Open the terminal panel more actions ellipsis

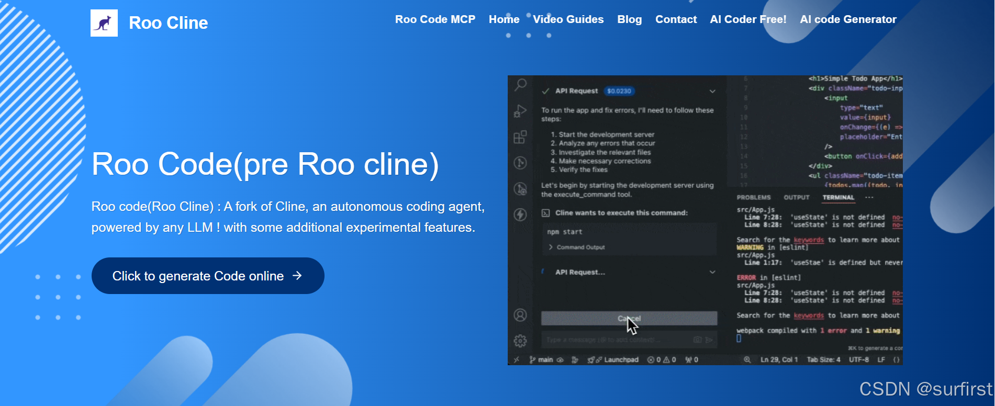[869, 197]
